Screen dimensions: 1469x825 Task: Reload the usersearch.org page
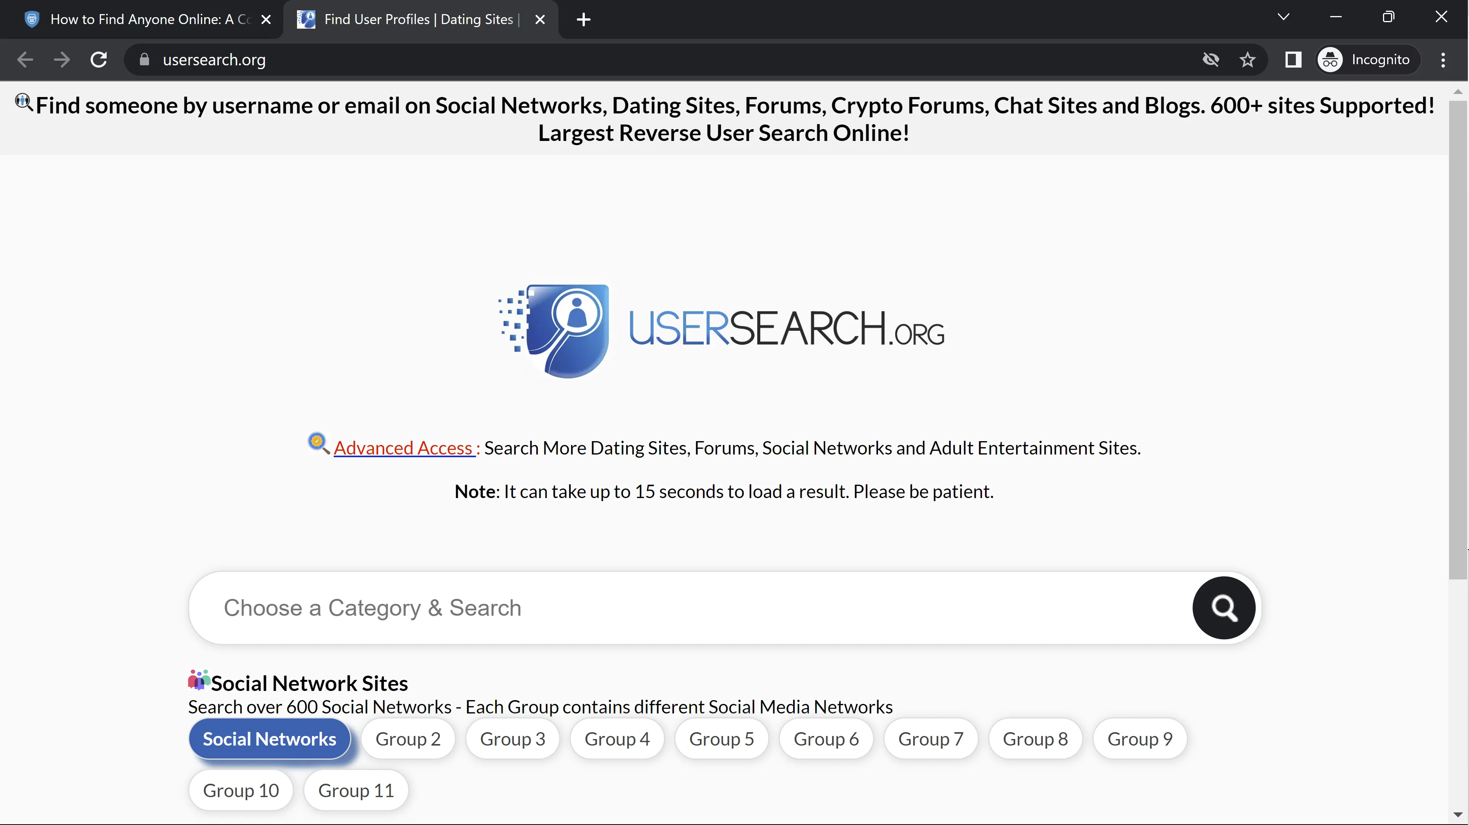pyautogui.click(x=99, y=60)
